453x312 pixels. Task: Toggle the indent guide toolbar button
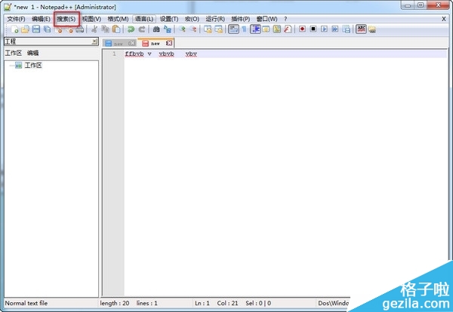pos(255,29)
